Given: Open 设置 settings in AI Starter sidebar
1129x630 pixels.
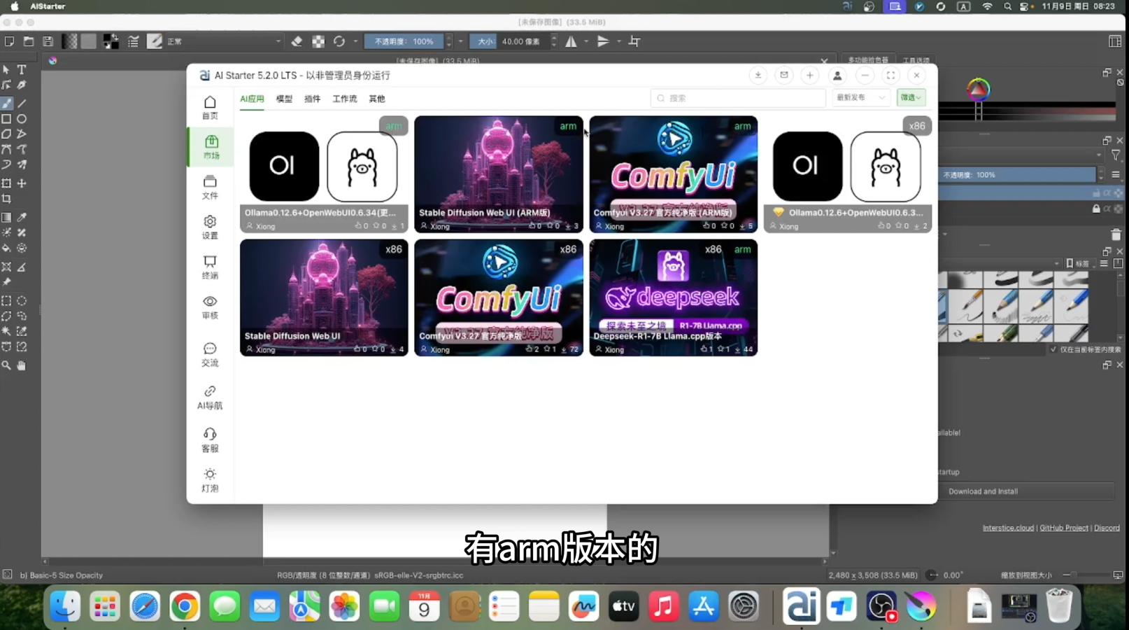Looking at the screenshot, I should tap(210, 227).
